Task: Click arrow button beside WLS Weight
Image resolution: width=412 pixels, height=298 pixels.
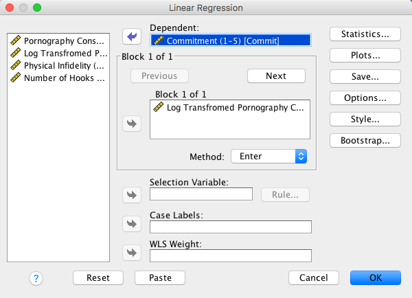Action: coord(131,253)
